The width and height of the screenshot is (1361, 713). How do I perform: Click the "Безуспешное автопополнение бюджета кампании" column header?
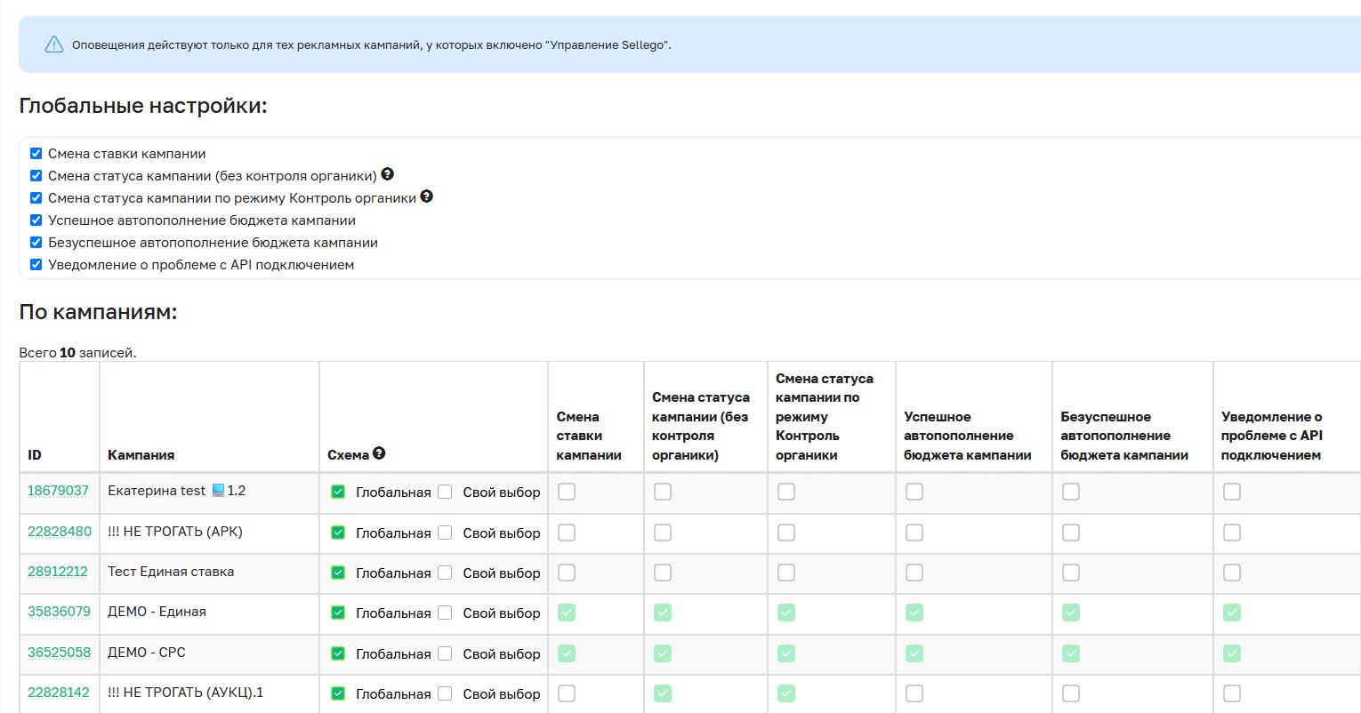[x=1124, y=436]
